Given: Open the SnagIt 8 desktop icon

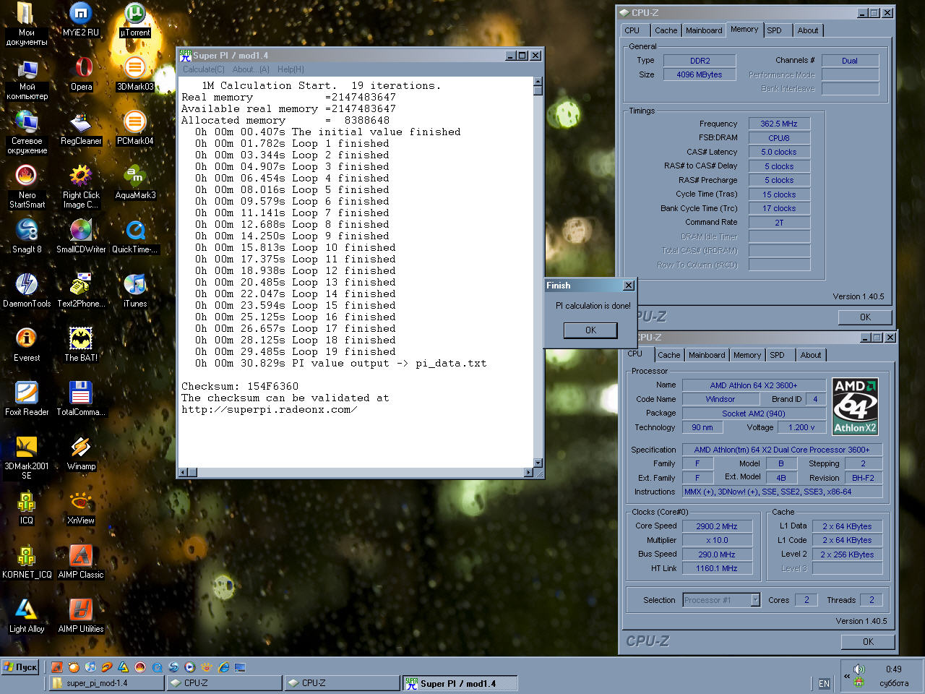Looking at the screenshot, I should (27, 236).
